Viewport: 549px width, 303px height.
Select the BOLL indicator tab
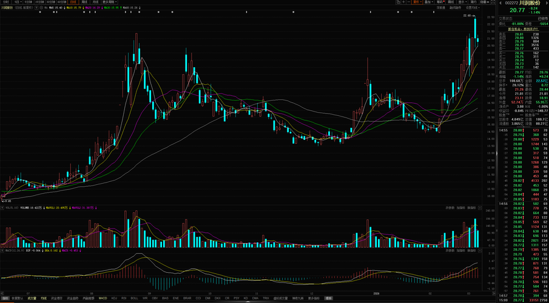(x=134, y=298)
